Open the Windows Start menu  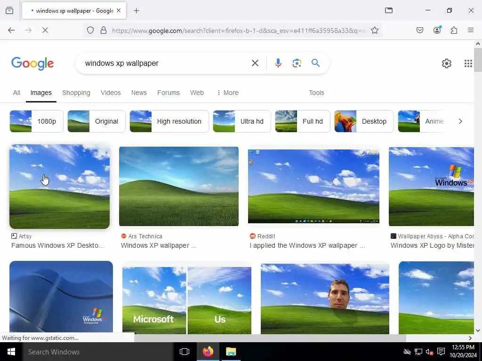(x=11, y=352)
